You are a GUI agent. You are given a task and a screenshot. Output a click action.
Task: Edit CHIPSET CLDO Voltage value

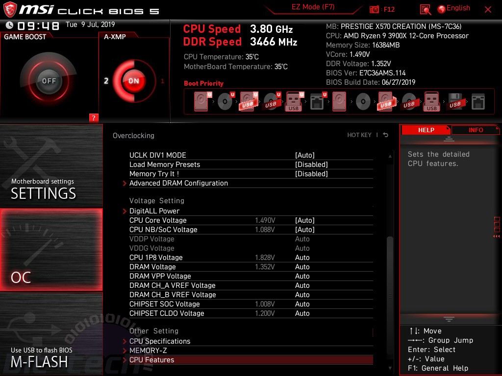coord(302,313)
